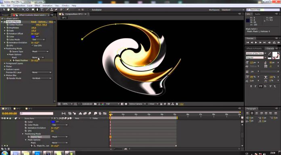The width and height of the screenshot is (281, 155).
Task: Select the Eraser tool
Action: coord(56,10)
